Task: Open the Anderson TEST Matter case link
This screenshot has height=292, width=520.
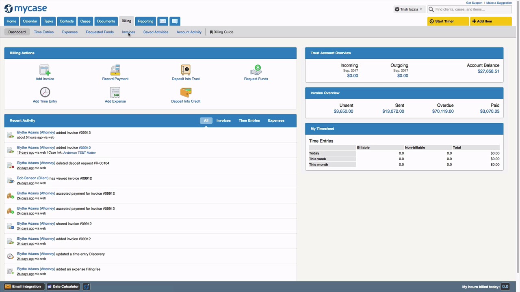Action: pyautogui.click(x=80, y=153)
